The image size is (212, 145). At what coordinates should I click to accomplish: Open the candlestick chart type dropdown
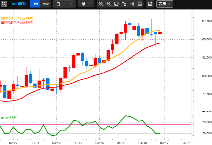86,4
